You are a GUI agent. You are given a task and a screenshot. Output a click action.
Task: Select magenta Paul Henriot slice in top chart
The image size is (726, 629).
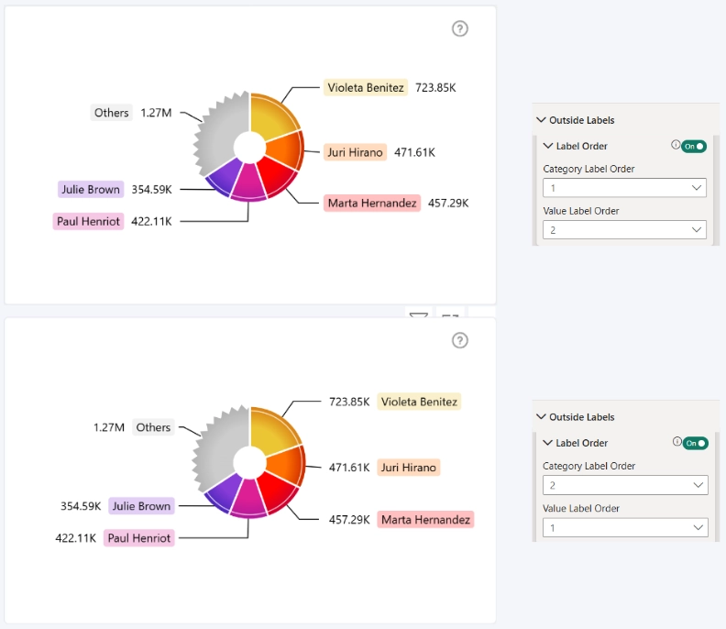(x=248, y=183)
